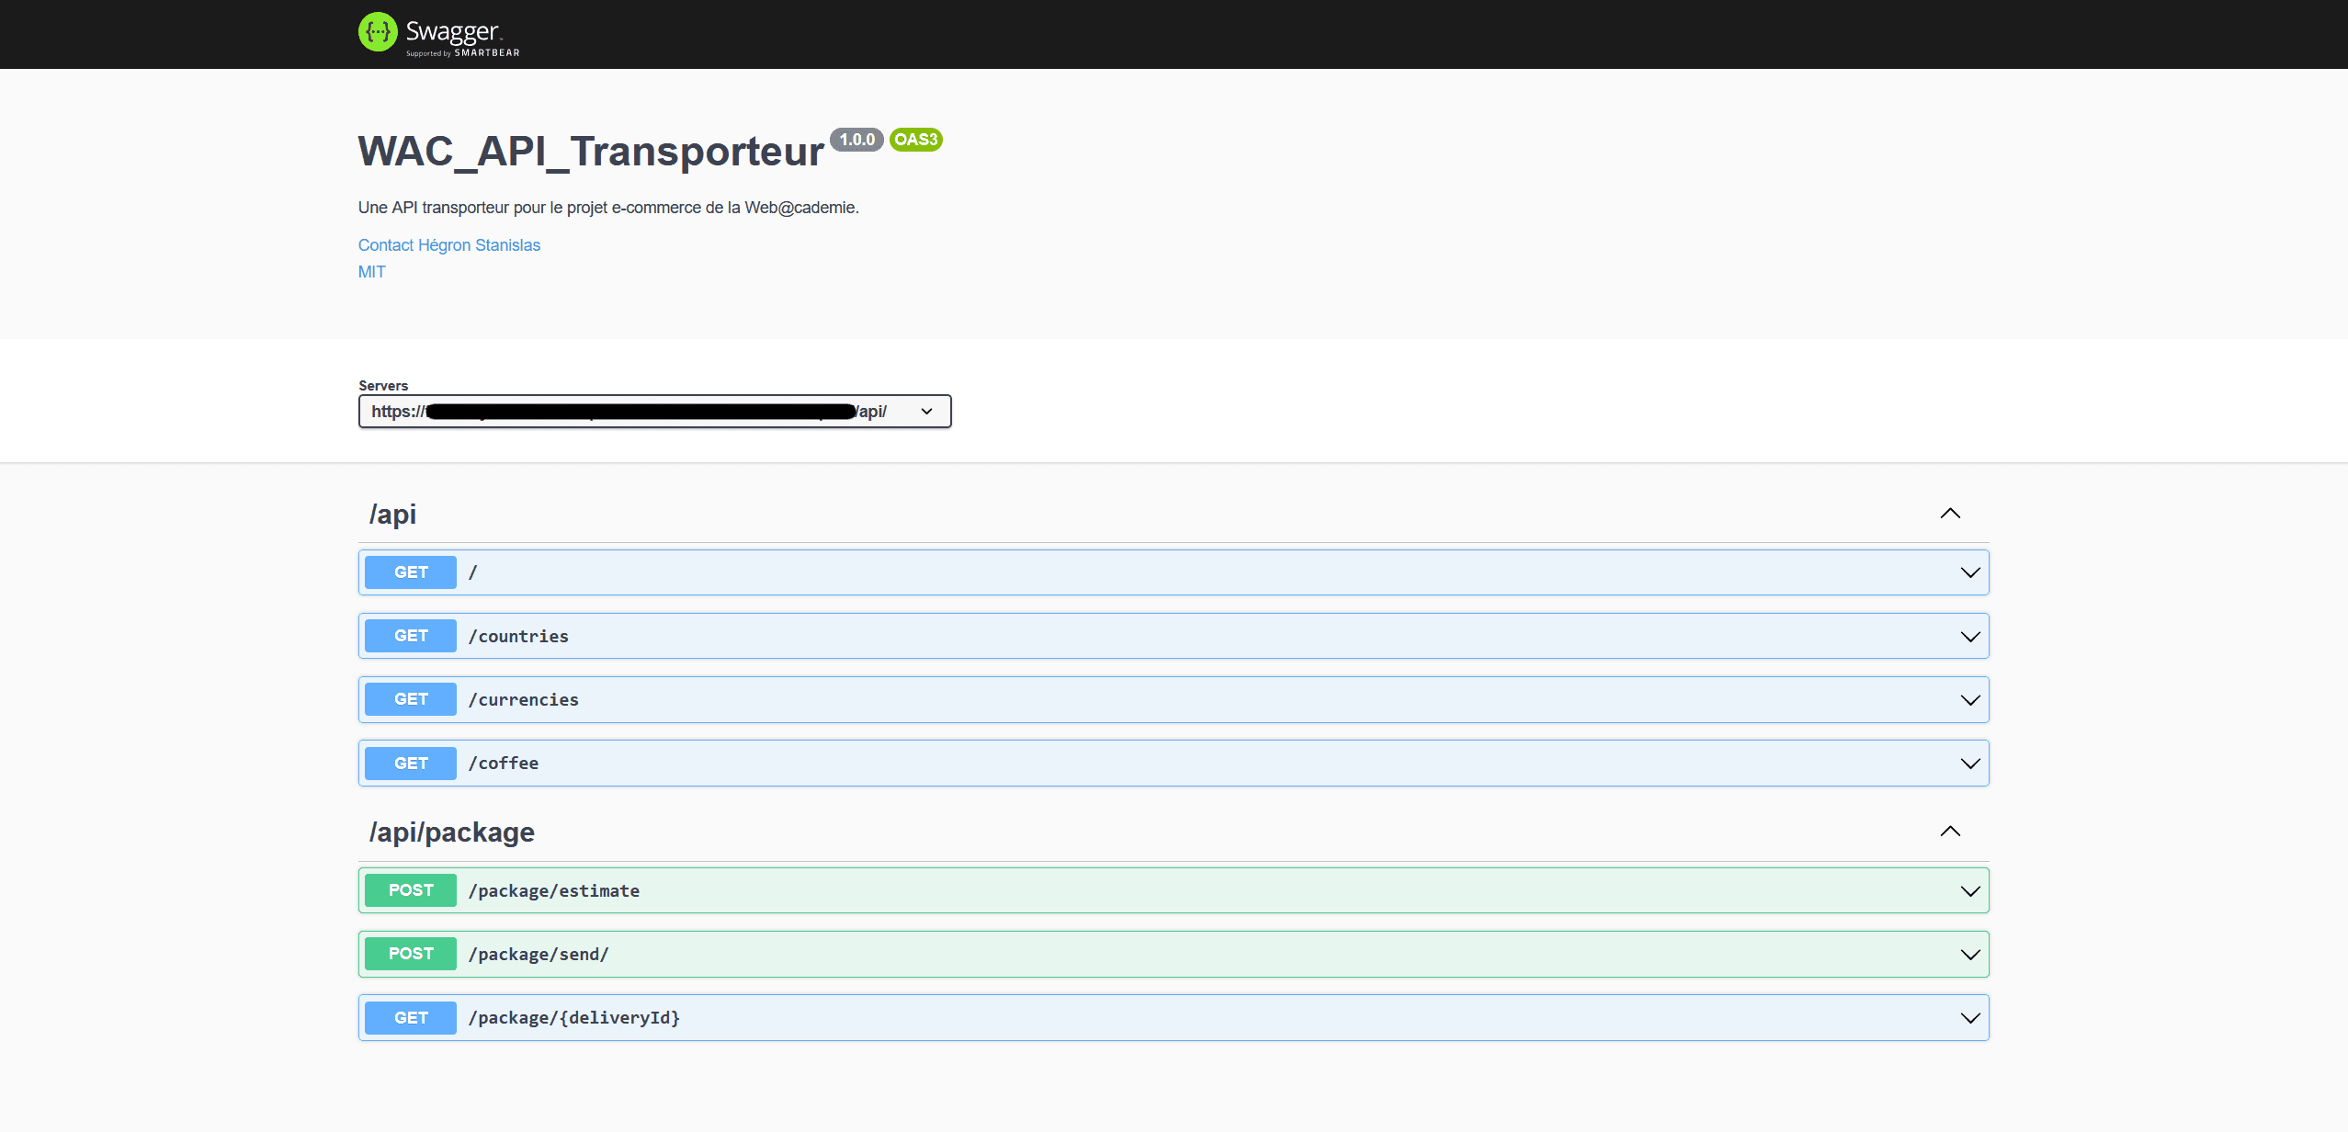Screen dimensions: 2348x1132
Task: Open Contact Hégron Stanislas link
Action: [x=448, y=245]
